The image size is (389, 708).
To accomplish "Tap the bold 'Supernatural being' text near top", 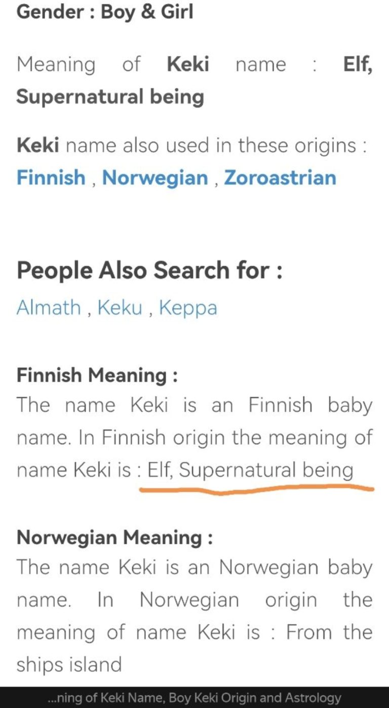I will click(x=110, y=97).
